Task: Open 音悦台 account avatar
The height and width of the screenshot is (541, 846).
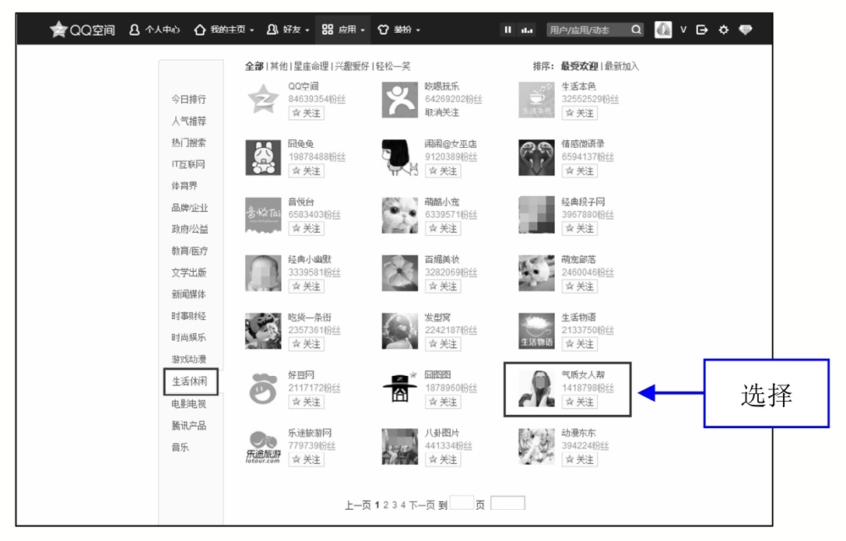Action: [x=263, y=215]
